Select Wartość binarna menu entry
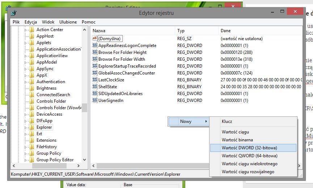Screen dimensions: 313x188 (x=253, y=140)
